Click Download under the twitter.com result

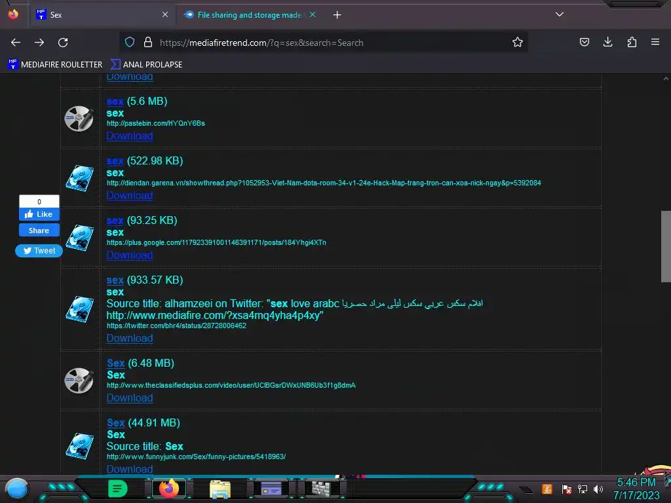click(130, 338)
